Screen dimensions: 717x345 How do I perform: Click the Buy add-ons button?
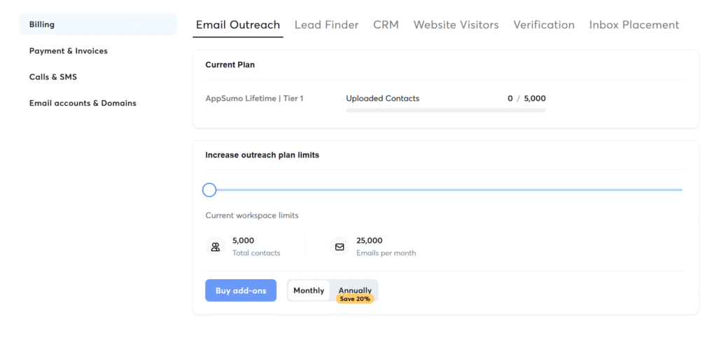pyautogui.click(x=241, y=290)
